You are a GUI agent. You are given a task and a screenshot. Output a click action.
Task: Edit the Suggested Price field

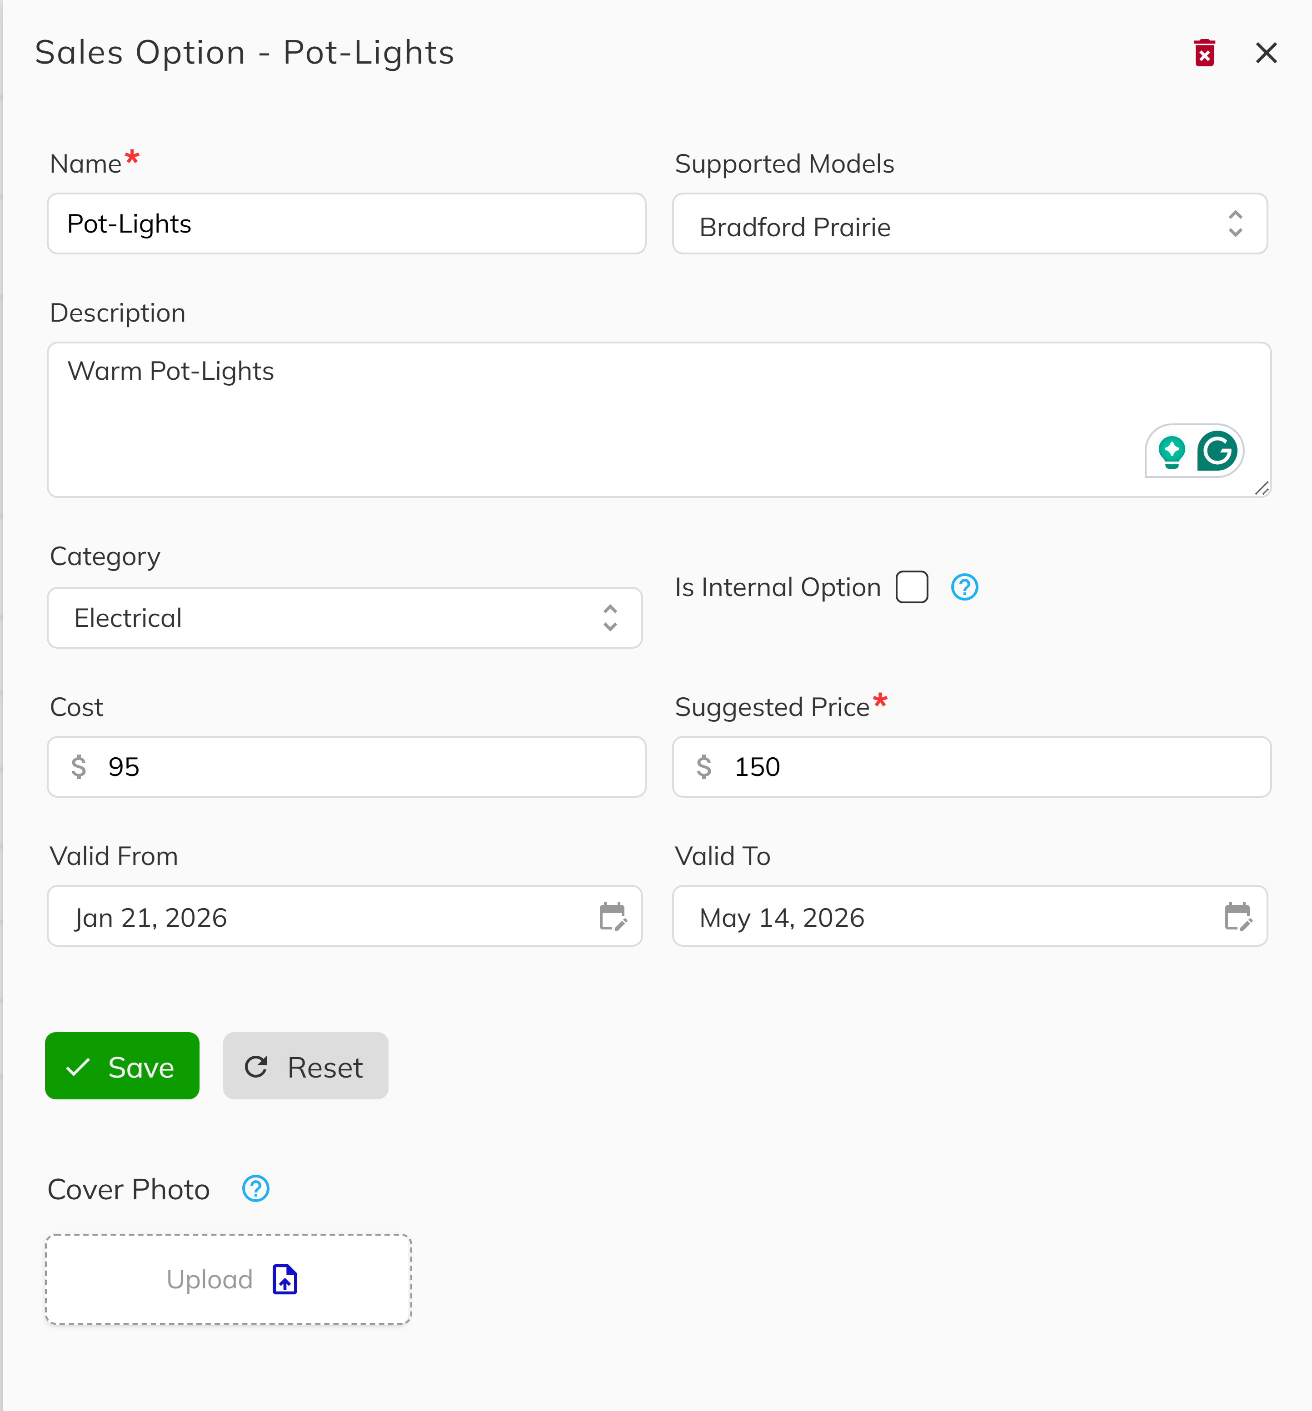pyautogui.click(x=994, y=767)
